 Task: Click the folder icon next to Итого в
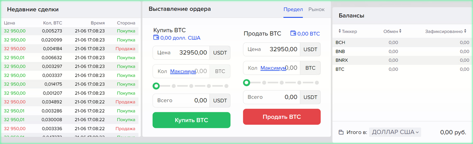coord(341,132)
